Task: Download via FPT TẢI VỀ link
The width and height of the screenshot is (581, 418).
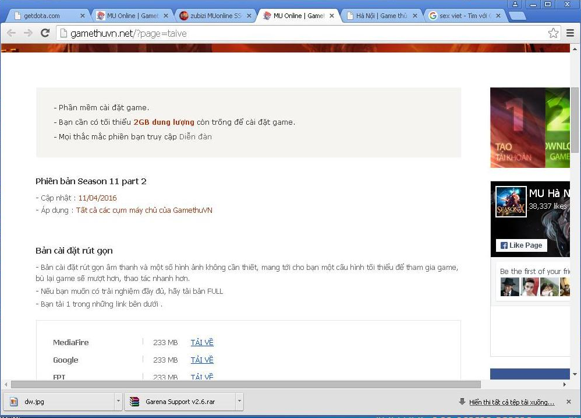Action: pos(202,377)
